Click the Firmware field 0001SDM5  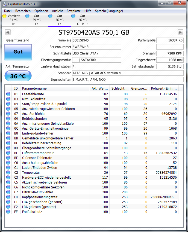pyautogui.click(x=96, y=40)
